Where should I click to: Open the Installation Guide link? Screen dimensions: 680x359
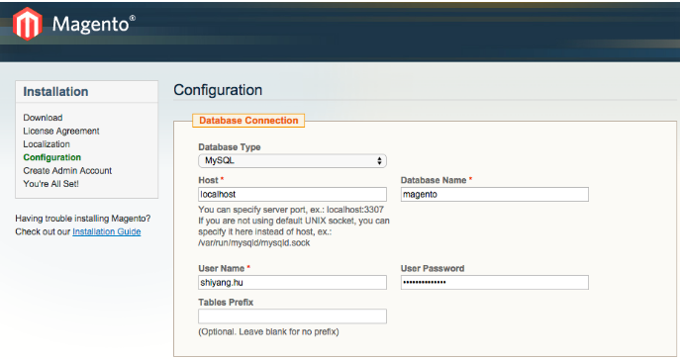pyautogui.click(x=107, y=231)
